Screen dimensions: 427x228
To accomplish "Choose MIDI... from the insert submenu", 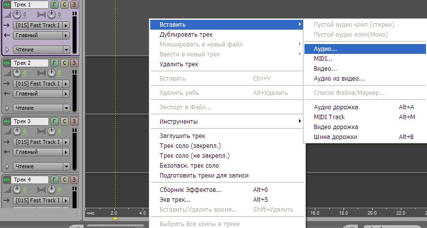I will click(x=365, y=59).
